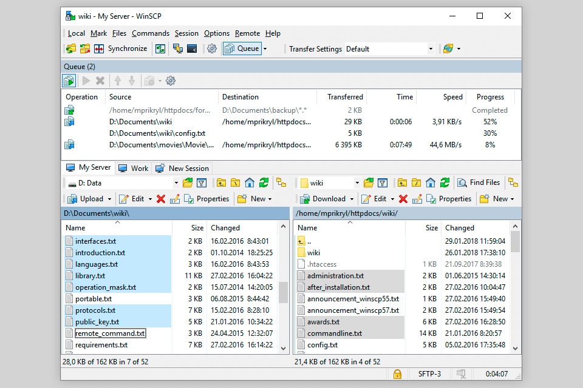Open the Help menu

pos(273,33)
